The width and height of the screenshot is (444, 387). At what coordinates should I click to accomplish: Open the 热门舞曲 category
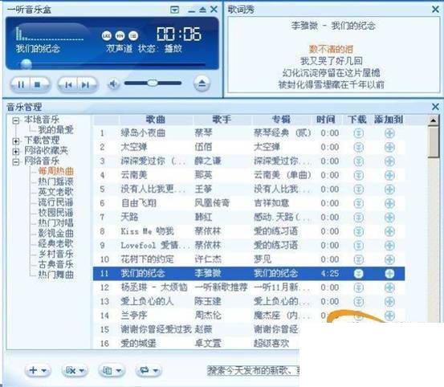pos(55,275)
